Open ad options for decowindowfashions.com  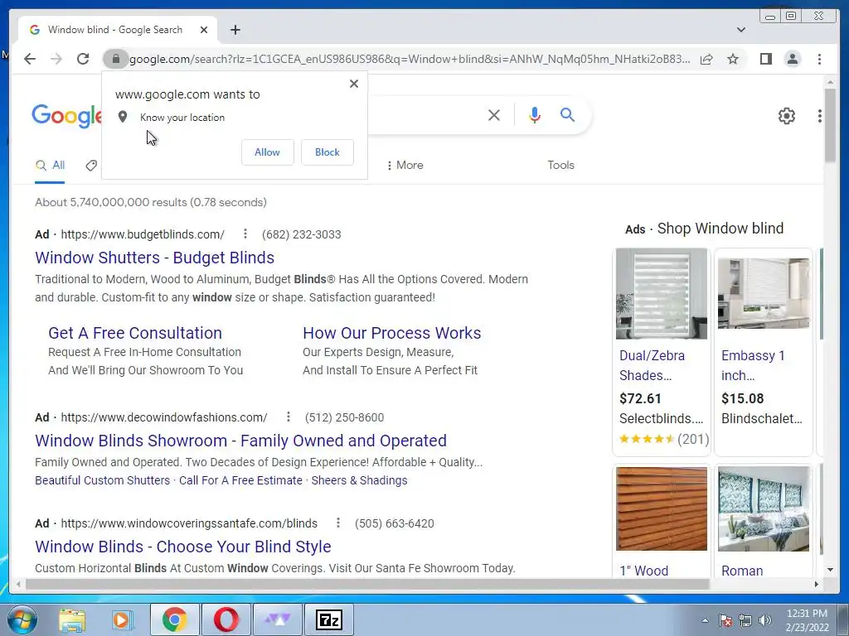(288, 417)
